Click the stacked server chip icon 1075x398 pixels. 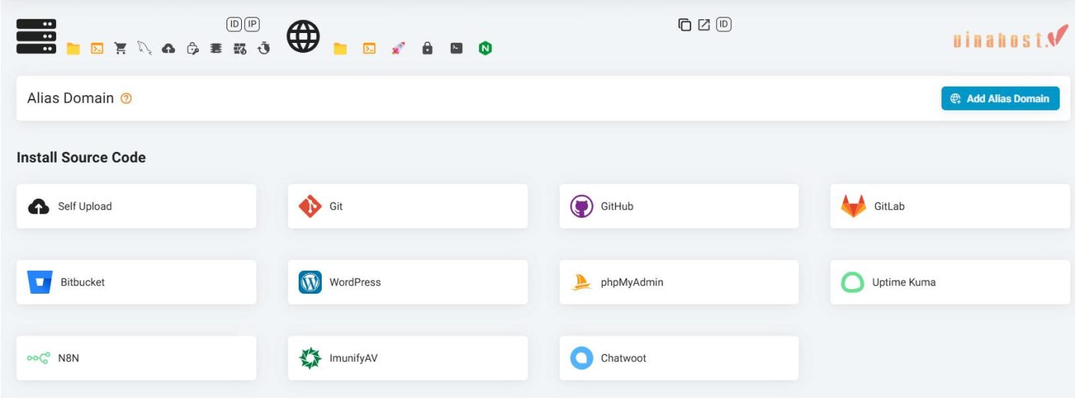point(216,48)
